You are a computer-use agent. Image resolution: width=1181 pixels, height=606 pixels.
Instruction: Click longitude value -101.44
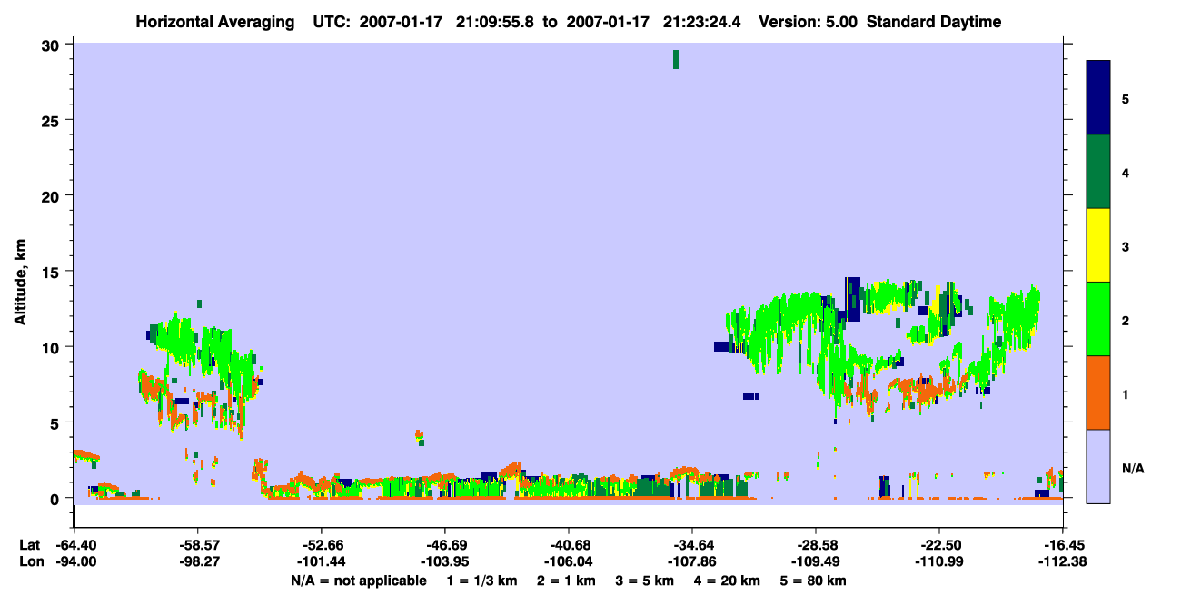click(x=322, y=561)
